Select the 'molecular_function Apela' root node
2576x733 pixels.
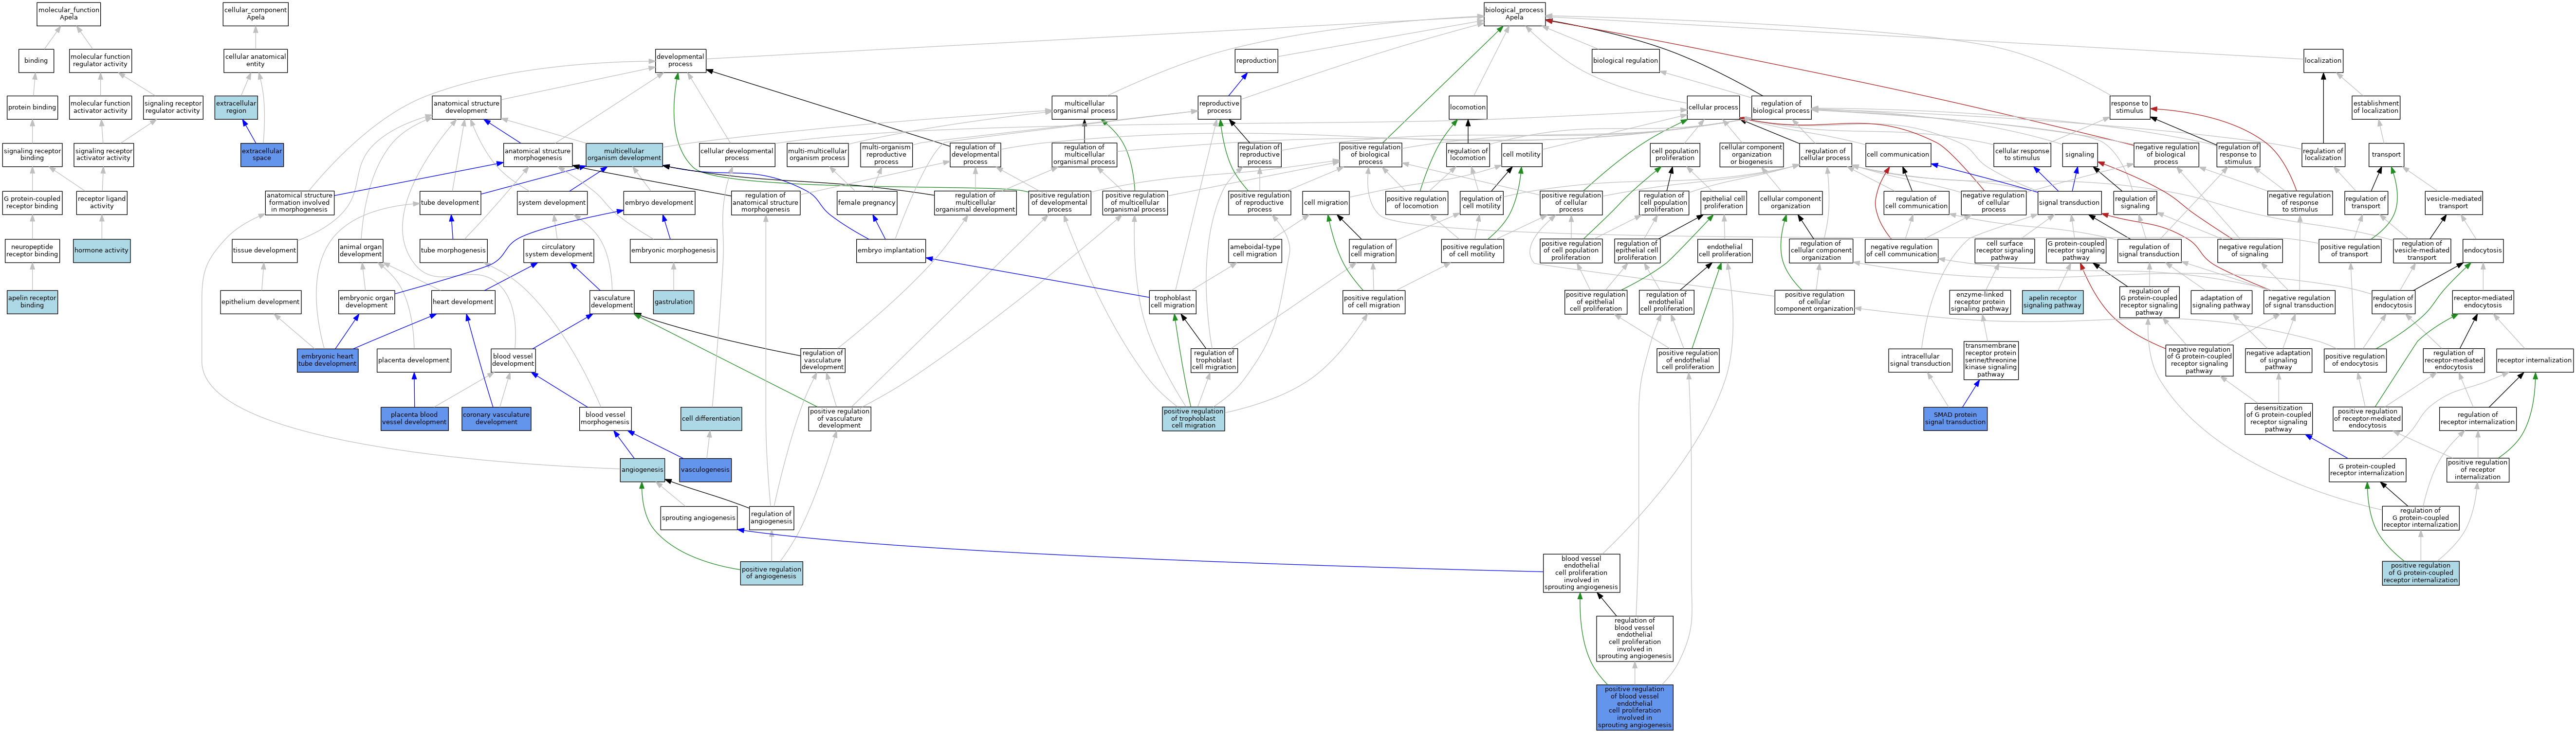tap(69, 14)
